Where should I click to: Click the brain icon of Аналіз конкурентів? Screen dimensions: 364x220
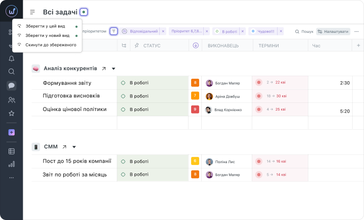pyautogui.click(x=36, y=69)
